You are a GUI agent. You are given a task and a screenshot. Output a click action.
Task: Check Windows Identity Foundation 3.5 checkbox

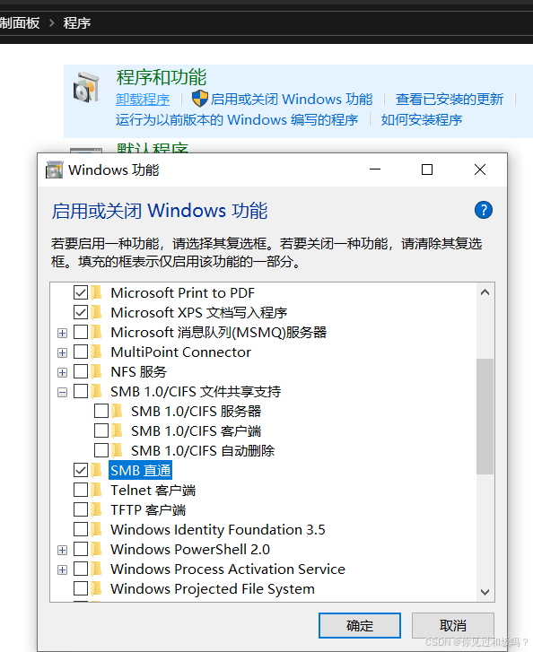click(81, 530)
